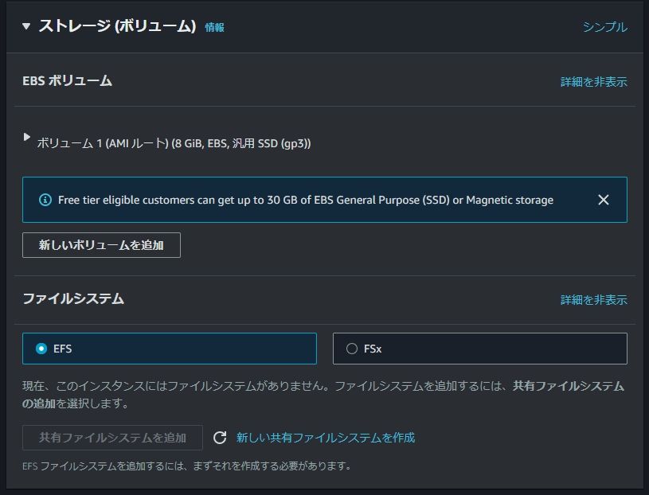Dismiss the free tier storage notification
This screenshot has height=495, width=649.
point(604,199)
